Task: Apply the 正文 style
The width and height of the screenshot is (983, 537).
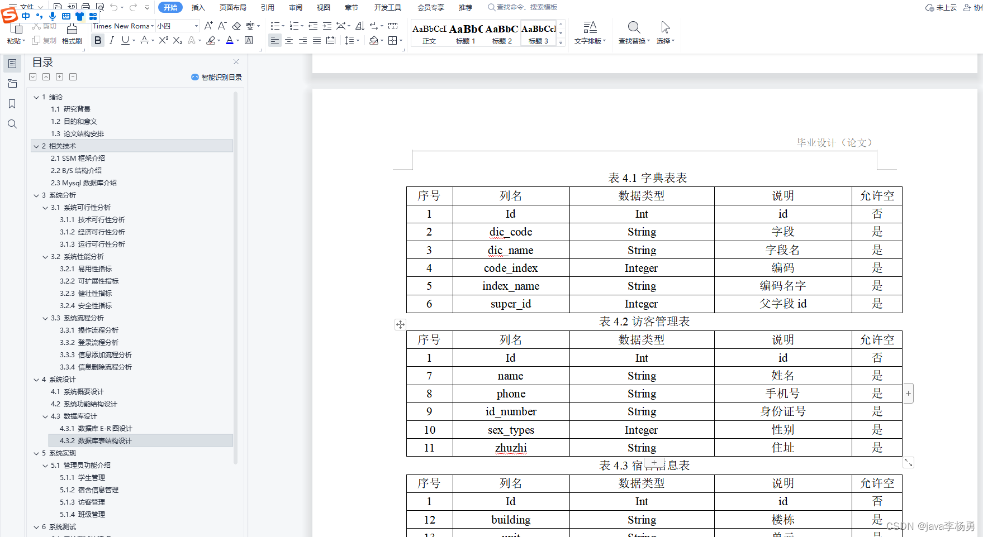Action: click(429, 33)
